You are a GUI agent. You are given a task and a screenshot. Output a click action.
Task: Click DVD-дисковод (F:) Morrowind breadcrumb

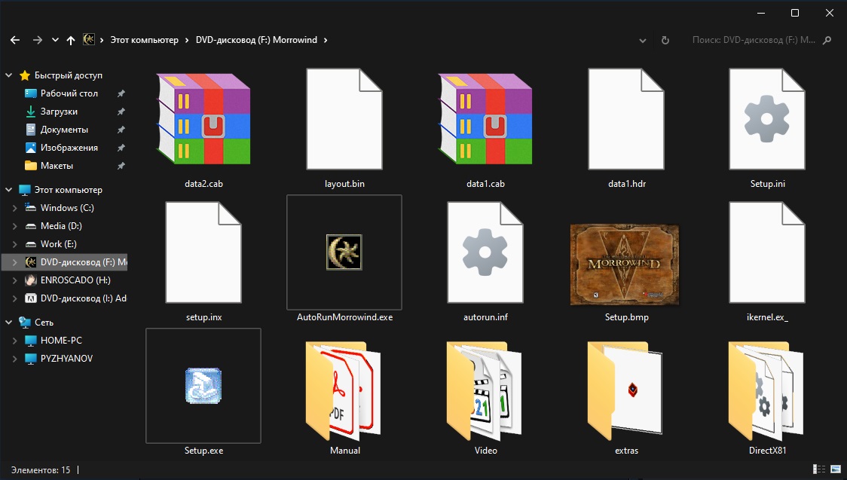click(x=256, y=40)
